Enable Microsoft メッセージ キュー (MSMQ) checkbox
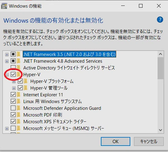The height and width of the screenshot is (152, 168). click(x=13, y=128)
